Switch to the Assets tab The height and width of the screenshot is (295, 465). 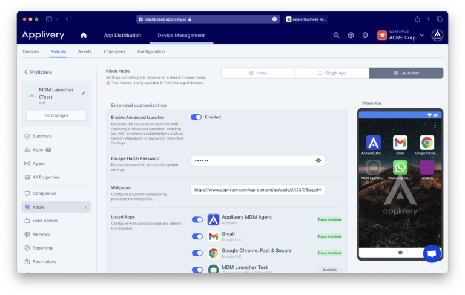click(x=85, y=51)
